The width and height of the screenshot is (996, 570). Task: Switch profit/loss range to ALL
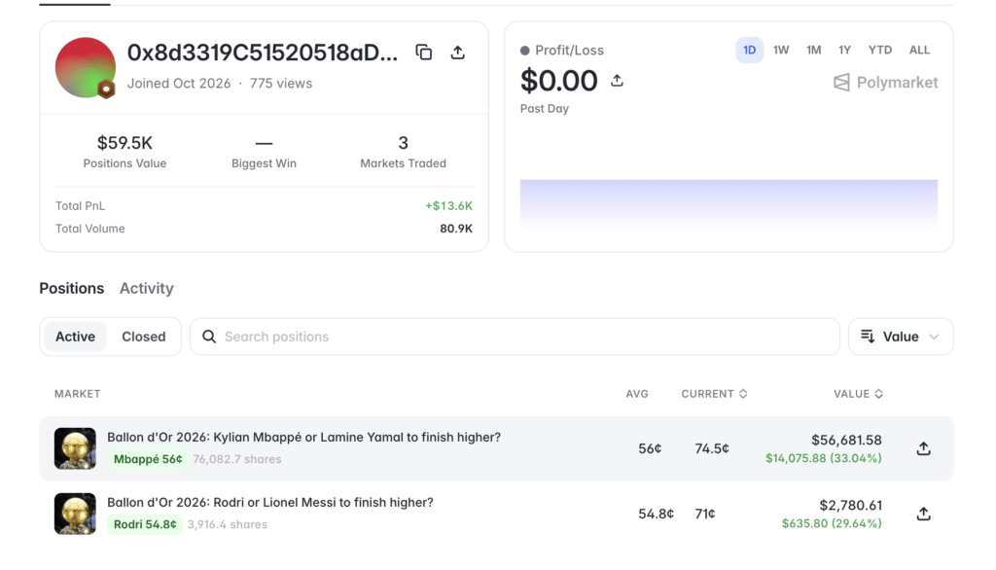click(919, 51)
